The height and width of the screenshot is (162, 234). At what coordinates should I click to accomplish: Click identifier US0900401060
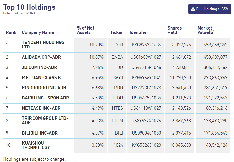point(146,133)
